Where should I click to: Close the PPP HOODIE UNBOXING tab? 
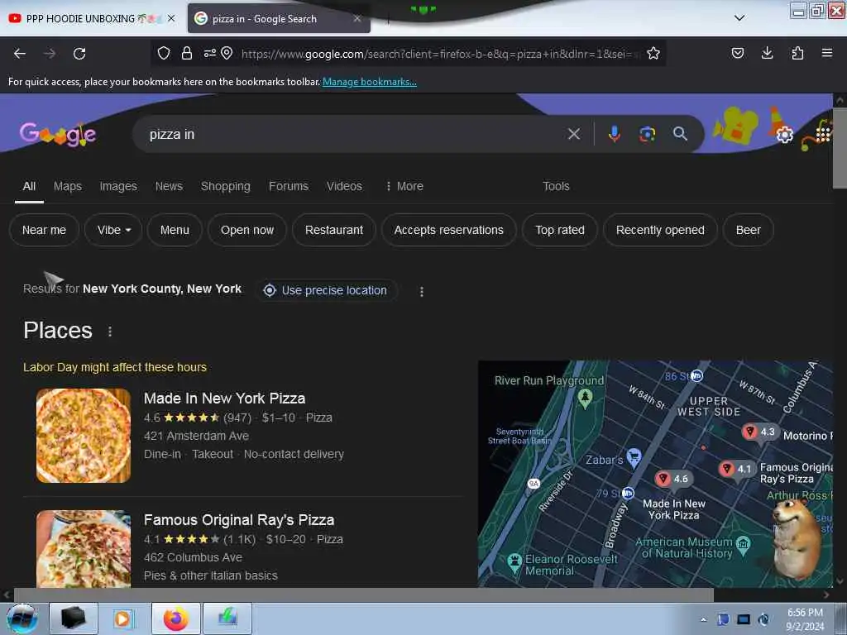click(171, 18)
